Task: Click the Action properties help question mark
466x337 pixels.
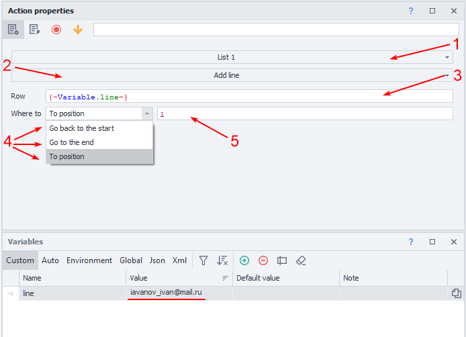Action: [x=410, y=11]
